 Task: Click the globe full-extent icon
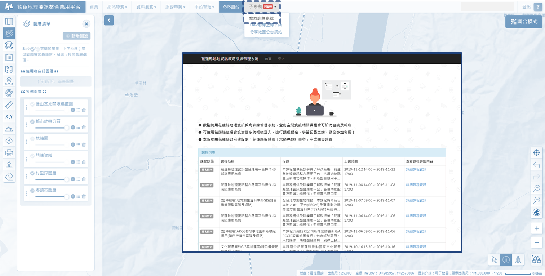click(537, 213)
